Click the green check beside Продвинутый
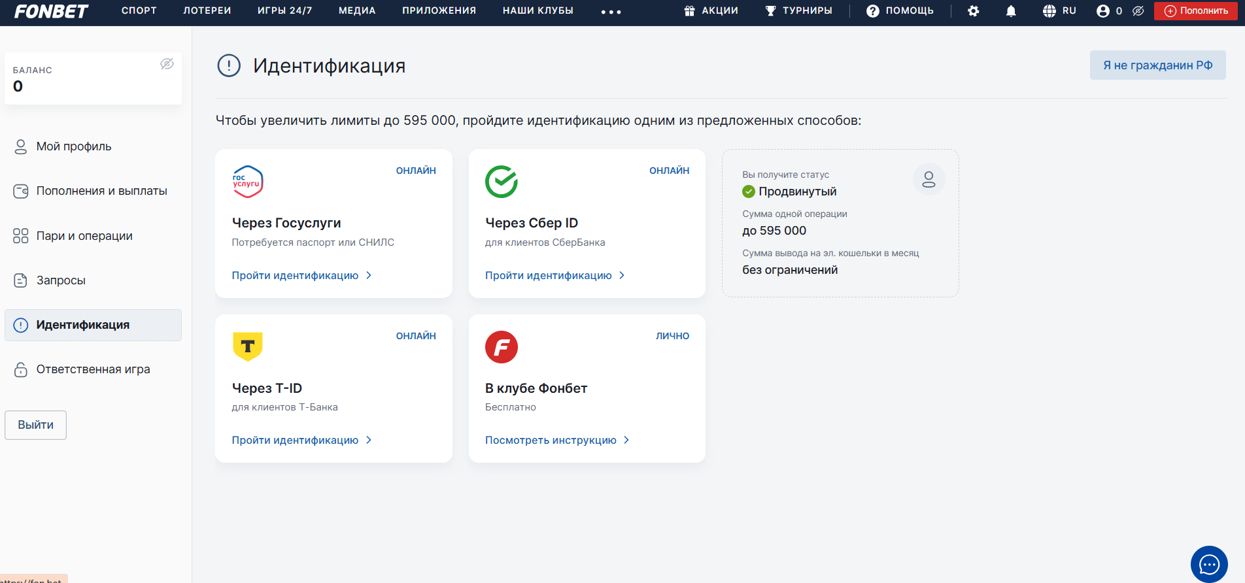The width and height of the screenshot is (1245, 583). tap(749, 192)
